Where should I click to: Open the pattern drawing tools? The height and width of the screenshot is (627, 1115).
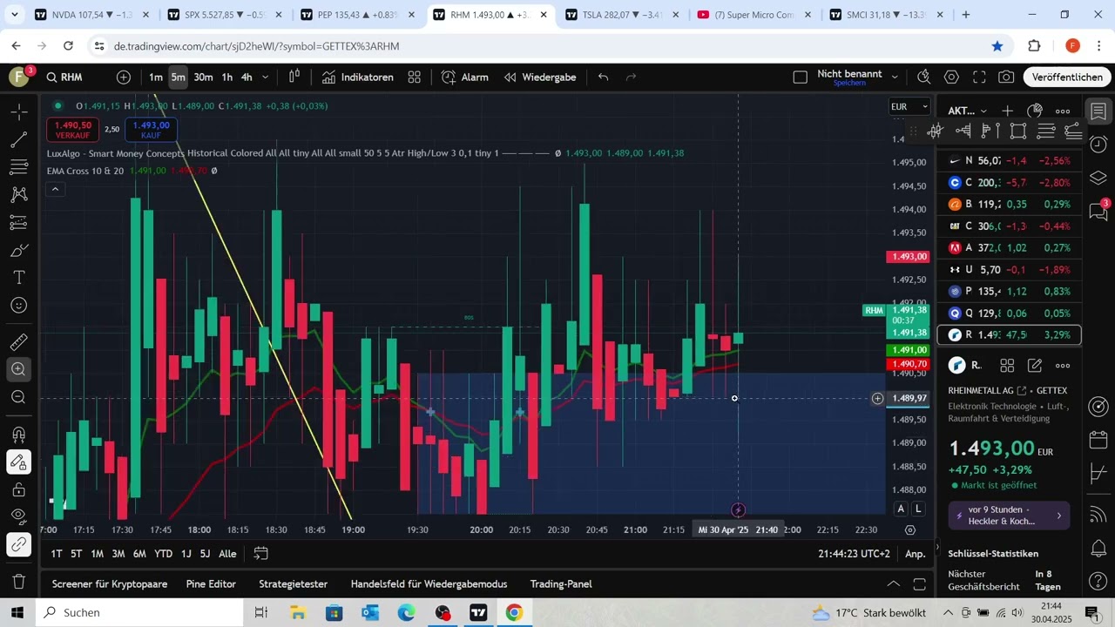(x=19, y=195)
